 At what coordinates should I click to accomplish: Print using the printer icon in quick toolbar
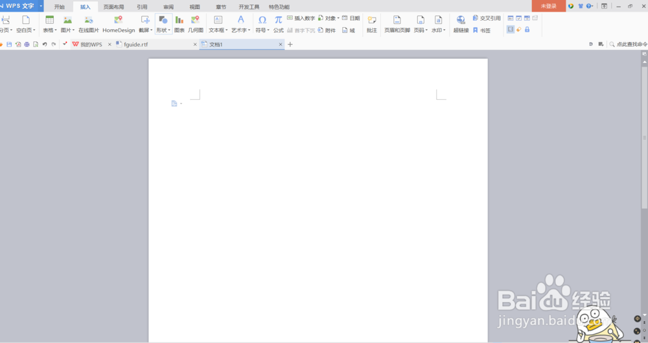coord(27,44)
